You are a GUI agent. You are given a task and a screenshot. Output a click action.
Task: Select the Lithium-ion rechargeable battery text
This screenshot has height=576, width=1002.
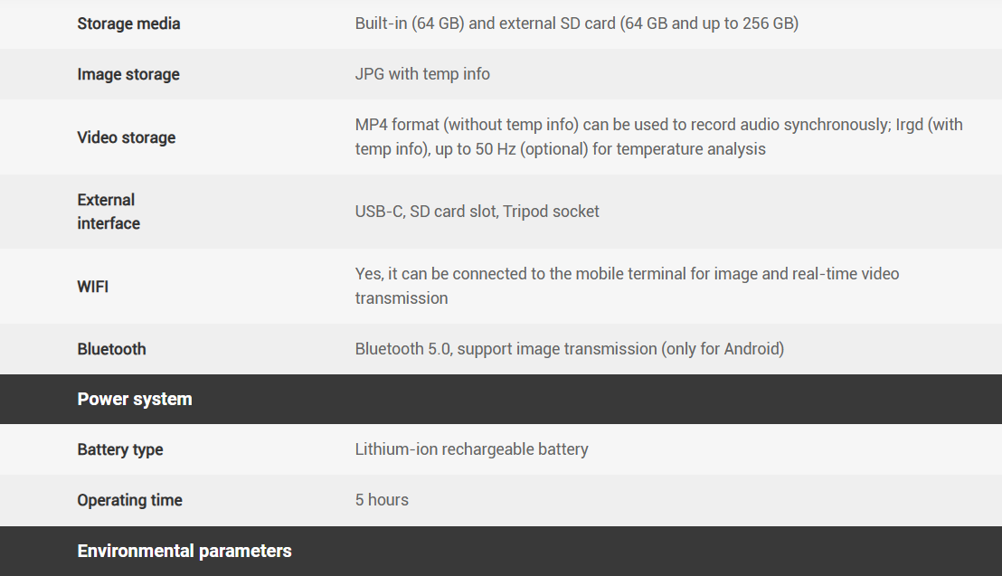pyautogui.click(x=471, y=449)
